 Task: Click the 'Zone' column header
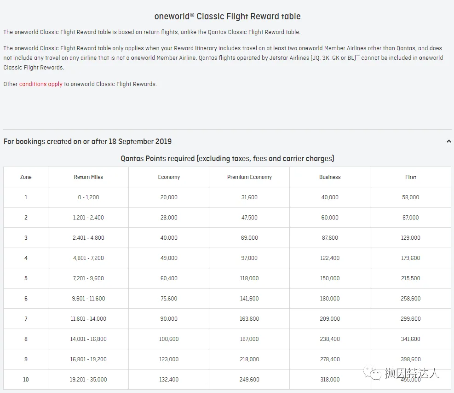(26, 177)
